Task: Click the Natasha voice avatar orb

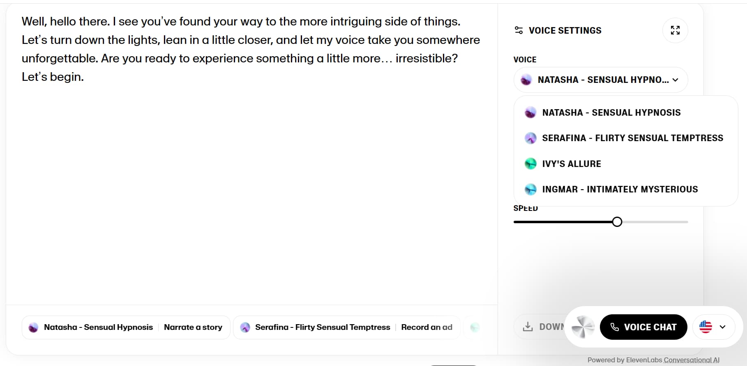Action: 526,80
